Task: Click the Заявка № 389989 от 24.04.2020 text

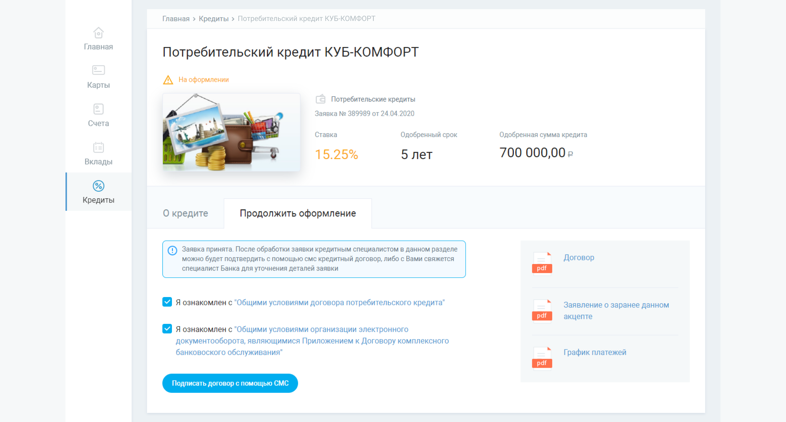Action: pos(364,114)
